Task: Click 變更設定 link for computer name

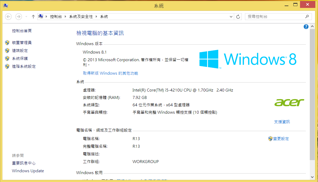Action: (281, 138)
